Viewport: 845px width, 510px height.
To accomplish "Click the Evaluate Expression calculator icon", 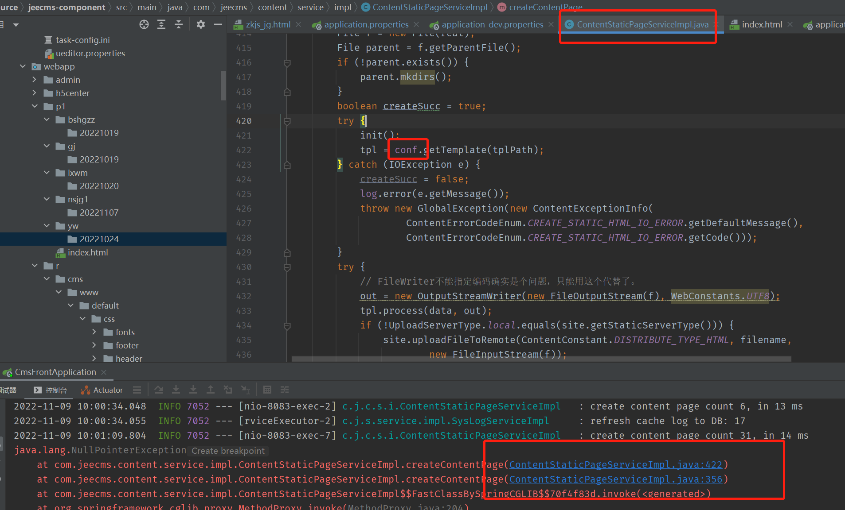I will click(x=267, y=390).
